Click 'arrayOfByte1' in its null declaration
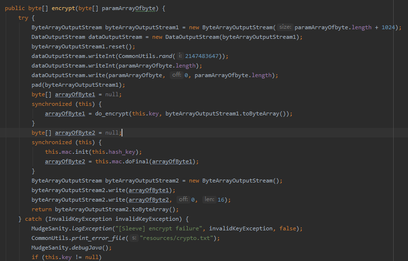The height and width of the screenshot is (261, 408). pyautogui.click(x=75, y=94)
